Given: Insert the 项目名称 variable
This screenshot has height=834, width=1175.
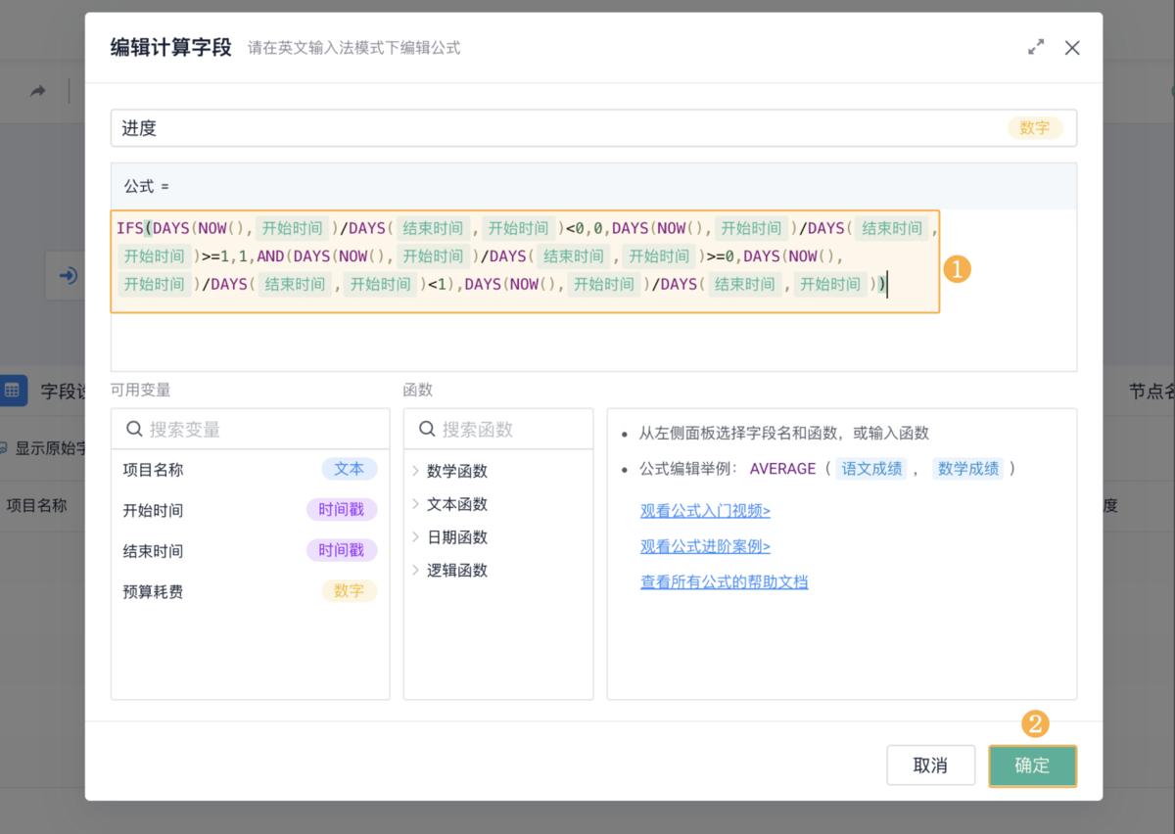Looking at the screenshot, I should tap(153, 470).
